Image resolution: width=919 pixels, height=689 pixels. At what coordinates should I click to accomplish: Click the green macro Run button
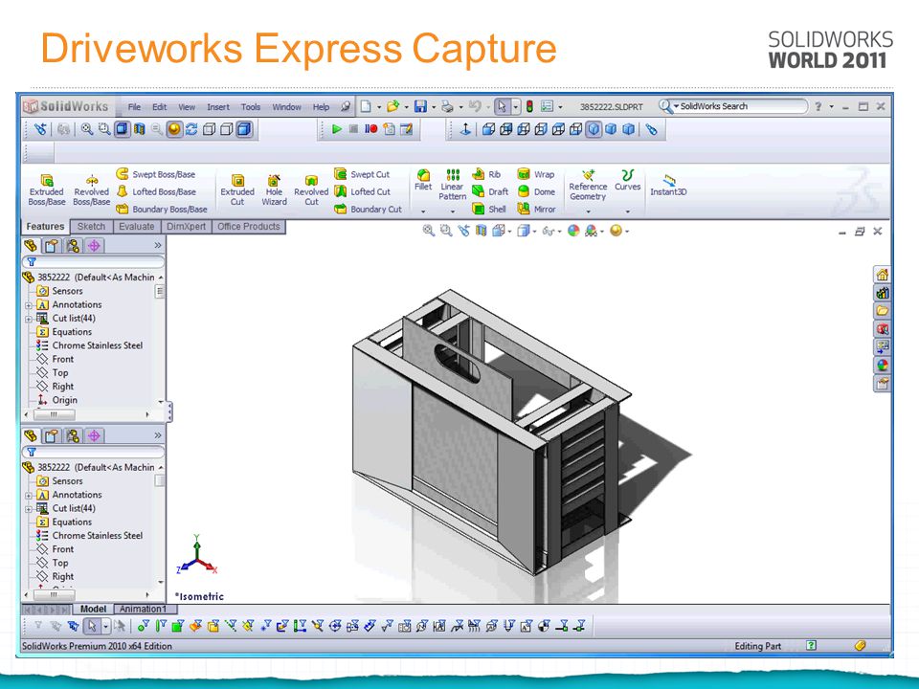336,129
